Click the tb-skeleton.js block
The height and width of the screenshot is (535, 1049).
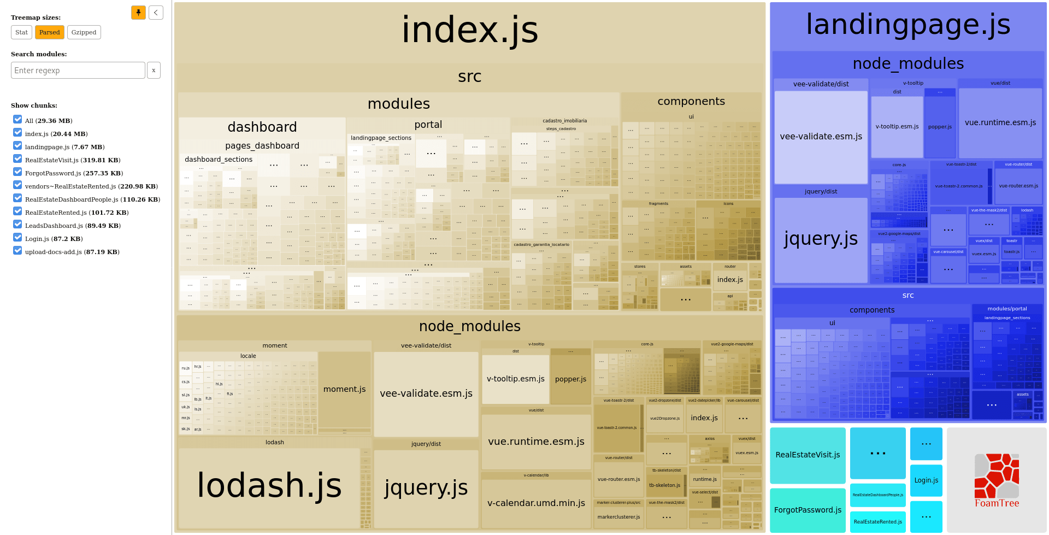pyautogui.click(x=664, y=485)
